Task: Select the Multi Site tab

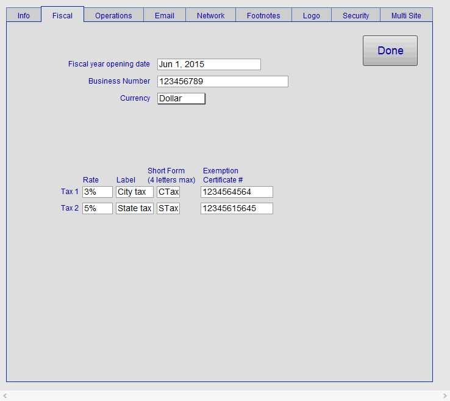Action: (406, 15)
